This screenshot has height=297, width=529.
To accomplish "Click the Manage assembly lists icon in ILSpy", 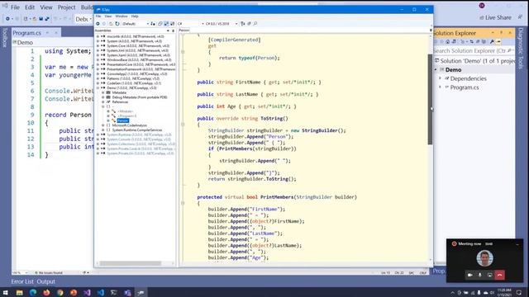I will [x=153, y=24].
